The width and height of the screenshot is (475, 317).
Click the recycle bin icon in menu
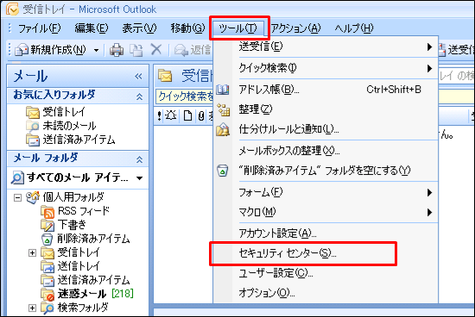(x=222, y=171)
